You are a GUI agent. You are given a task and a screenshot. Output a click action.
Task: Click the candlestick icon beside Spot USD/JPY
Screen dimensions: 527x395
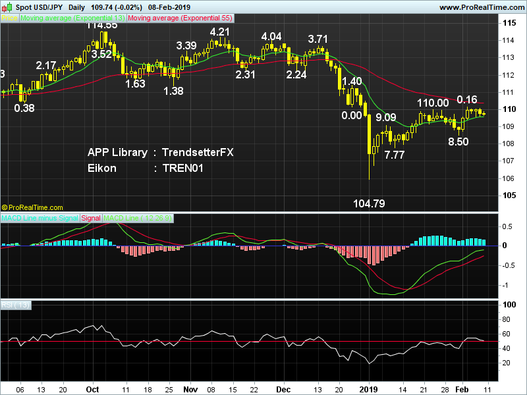tap(7, 7)
